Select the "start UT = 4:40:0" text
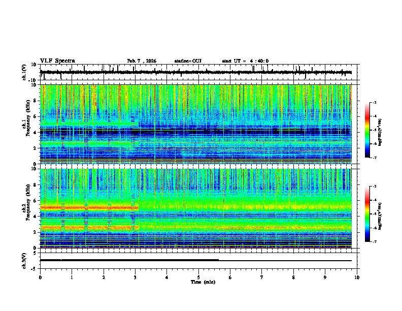402x311 pixels. click(245, 61)
